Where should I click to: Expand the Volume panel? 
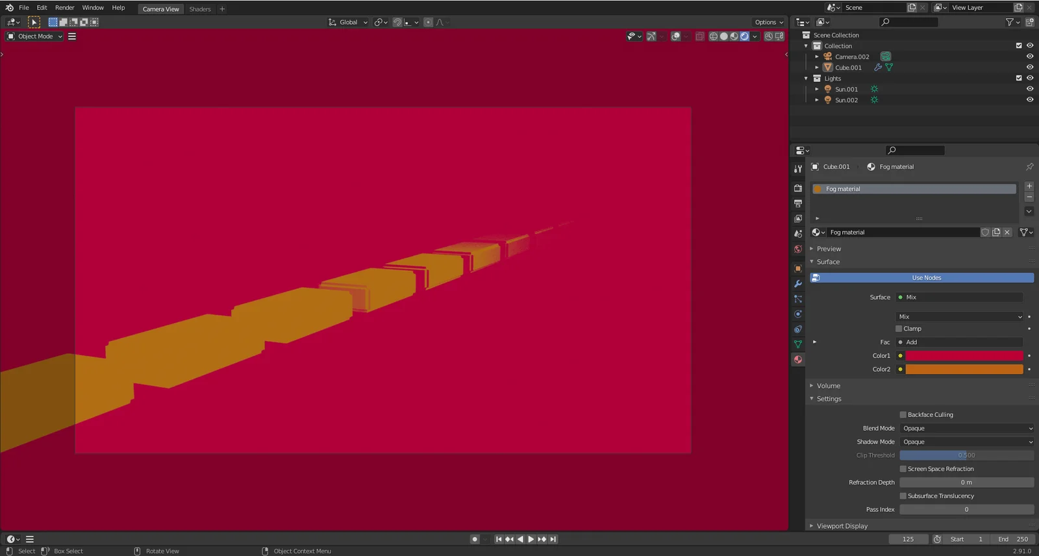click(x=828, y=386)
